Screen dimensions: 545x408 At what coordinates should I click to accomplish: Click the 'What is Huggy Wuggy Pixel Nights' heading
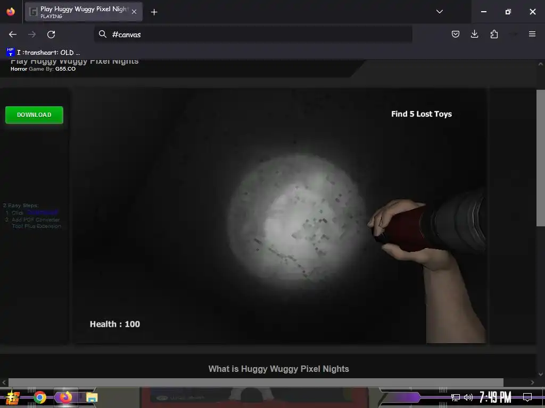279,369
